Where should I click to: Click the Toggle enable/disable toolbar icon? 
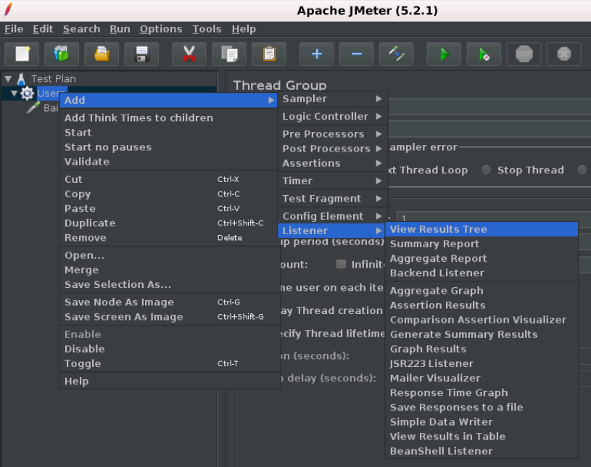pyautogui.click(x=397, y=54)
